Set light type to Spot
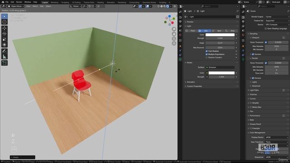290x163 pixels. pos(217,31)
